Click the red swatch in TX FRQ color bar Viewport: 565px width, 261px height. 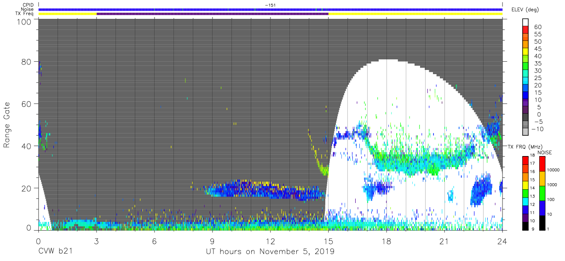[x=525, y=160]
